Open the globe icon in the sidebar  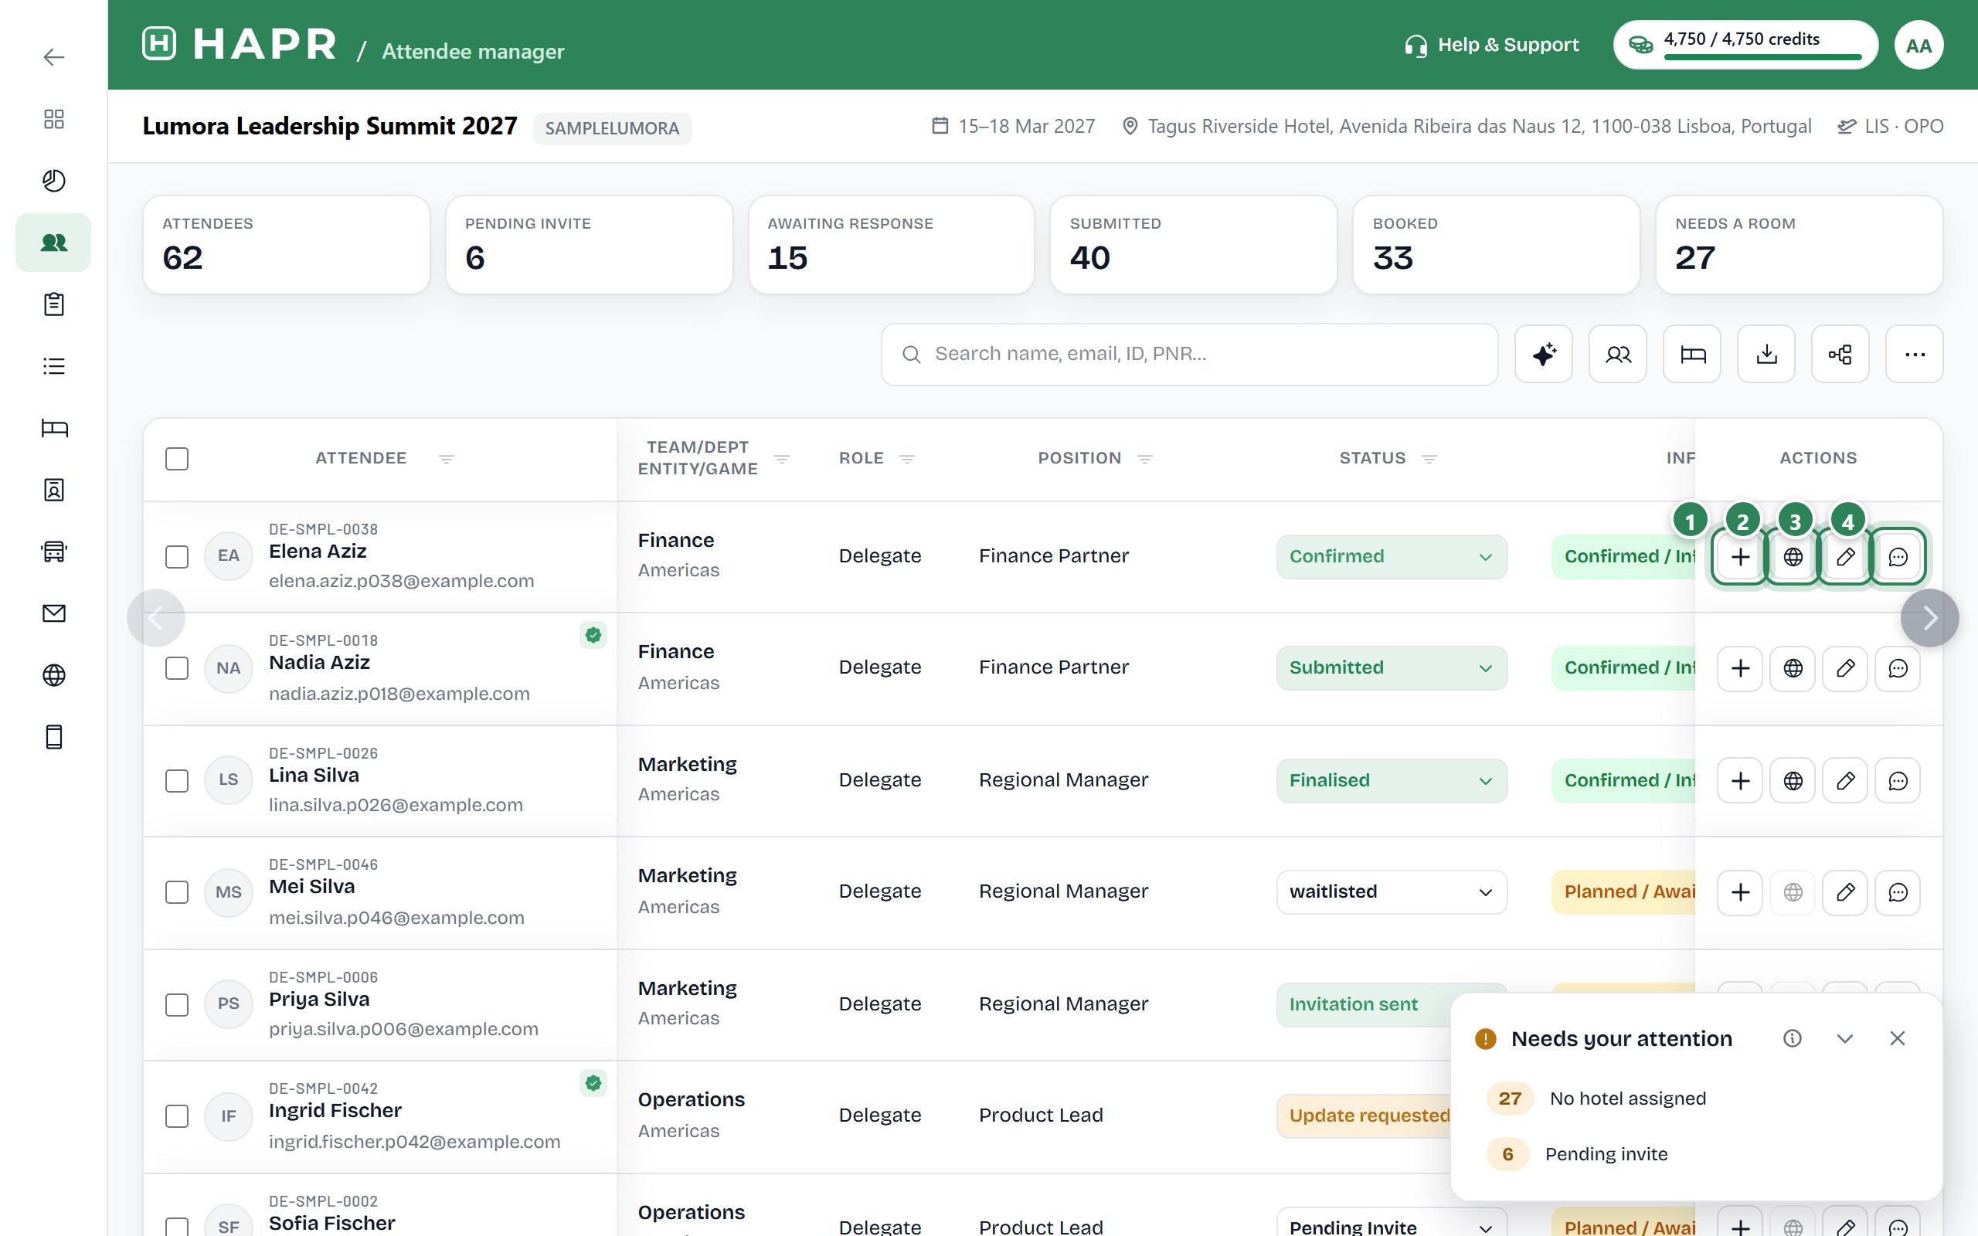(54, 675)
